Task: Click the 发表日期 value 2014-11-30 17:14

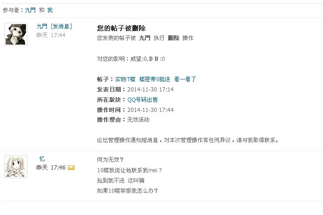Action: coord(151,90)
